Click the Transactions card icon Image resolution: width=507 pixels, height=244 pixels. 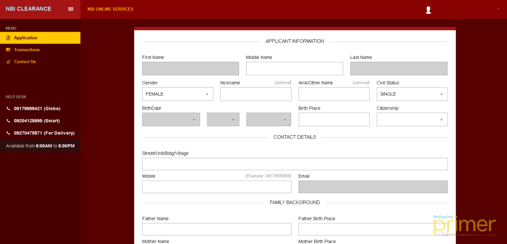8,50
